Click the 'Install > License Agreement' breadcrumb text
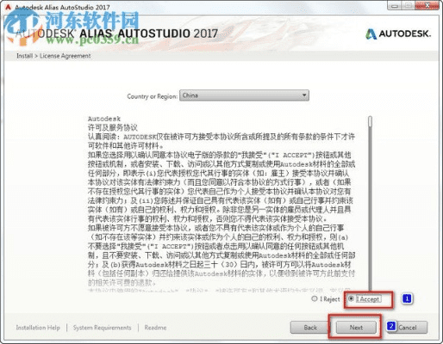 [53, 56]
